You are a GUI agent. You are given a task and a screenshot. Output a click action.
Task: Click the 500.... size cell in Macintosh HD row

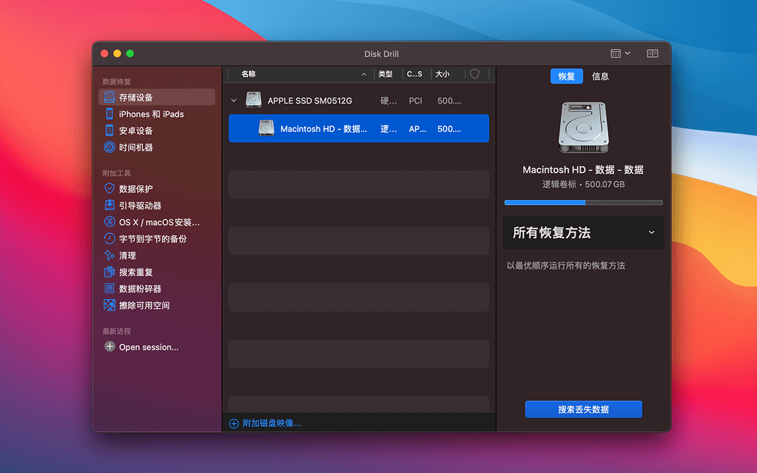(449, 129)
